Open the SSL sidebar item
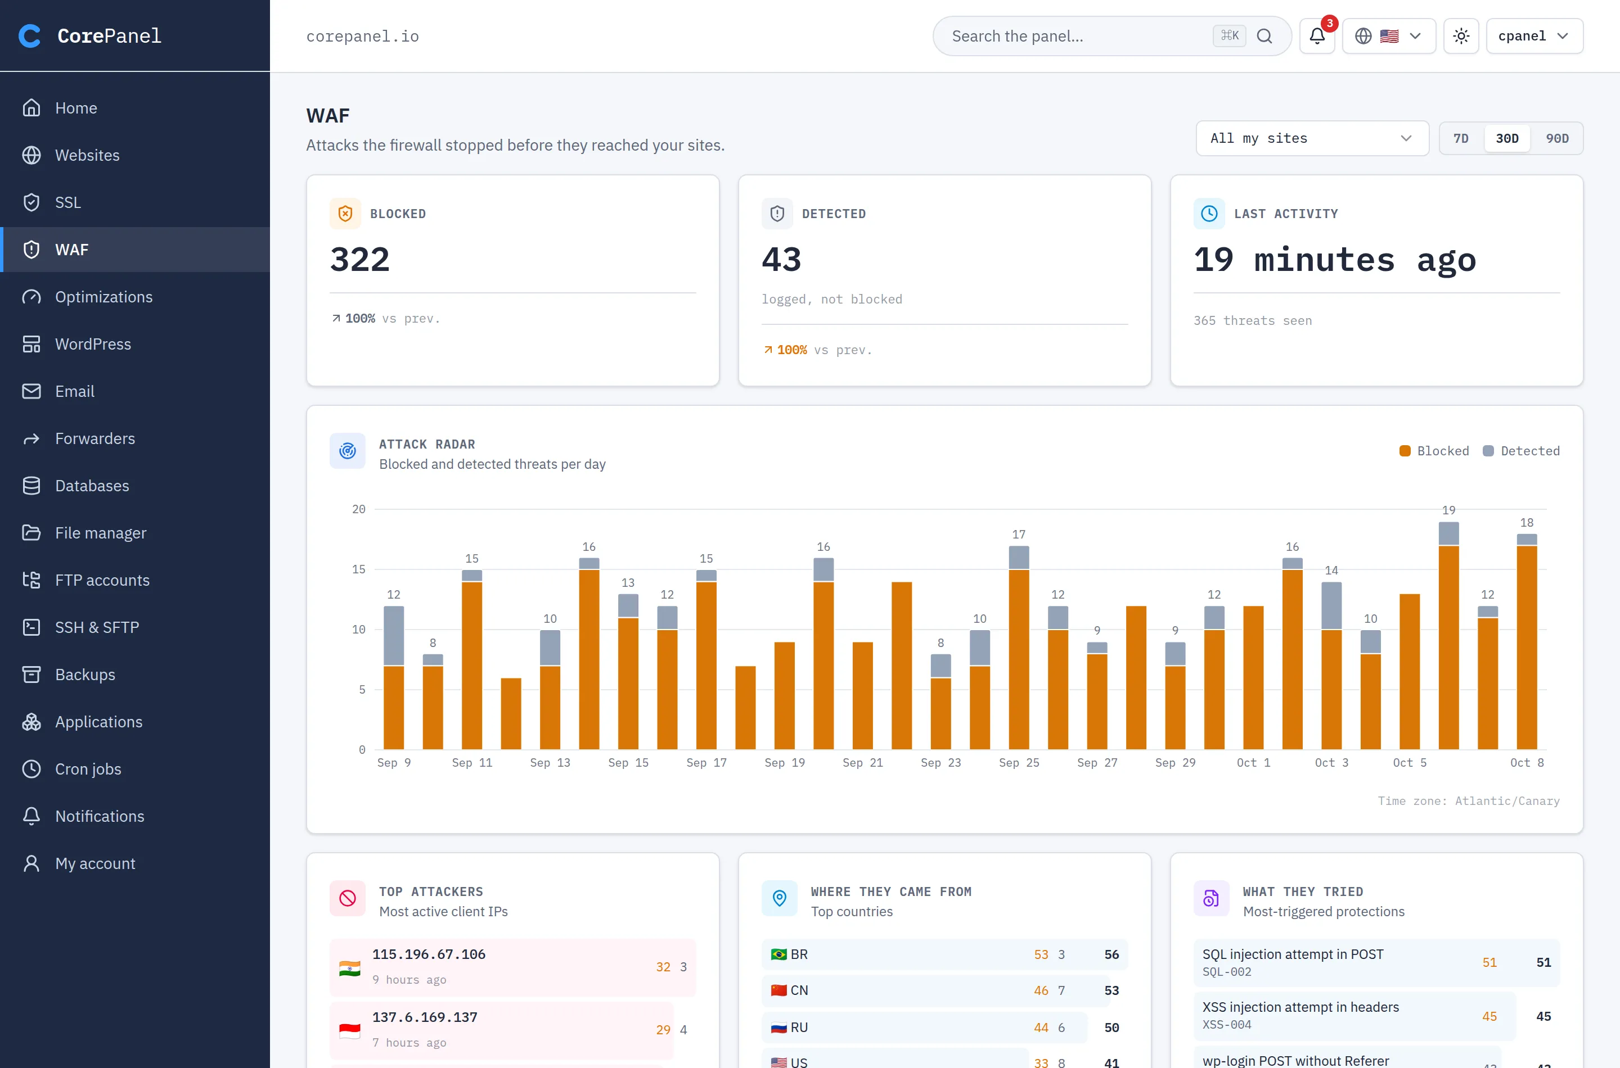Screen dimensions: 1620x1068 135,202
